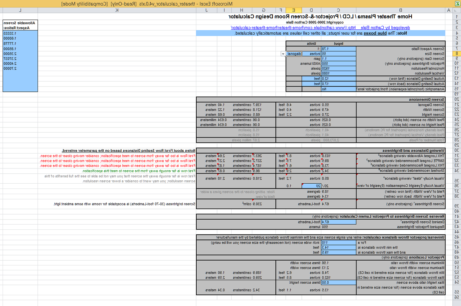The width and height of the screenshot is (461, 306).
Task: Click the Viewing Distances and Brightness header
Action: [x=320, y=150]
